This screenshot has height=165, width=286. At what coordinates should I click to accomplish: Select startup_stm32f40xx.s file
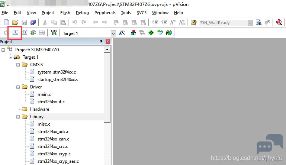(58, 80)
